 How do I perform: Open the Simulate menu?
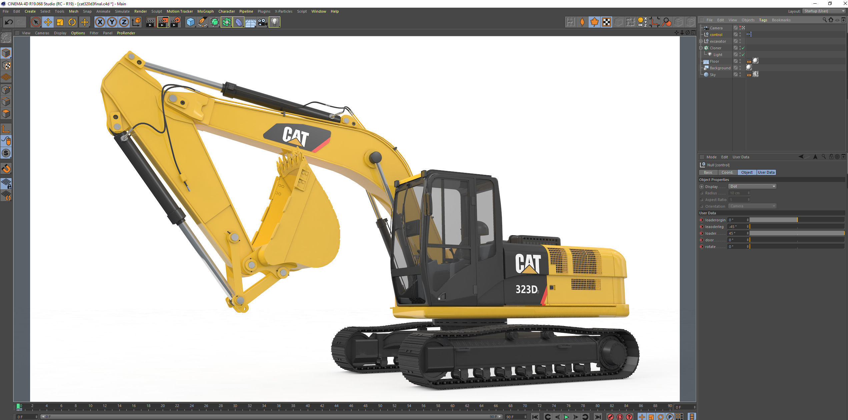(122, 11)
